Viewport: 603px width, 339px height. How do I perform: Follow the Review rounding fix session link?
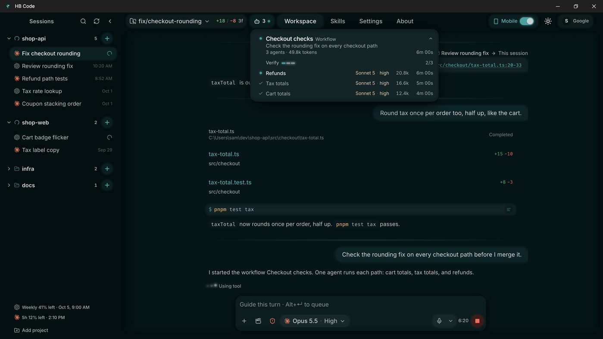(465, 53)
